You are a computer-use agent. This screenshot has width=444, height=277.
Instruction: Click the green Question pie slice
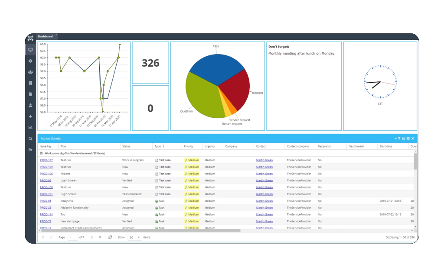click(204, 97)
